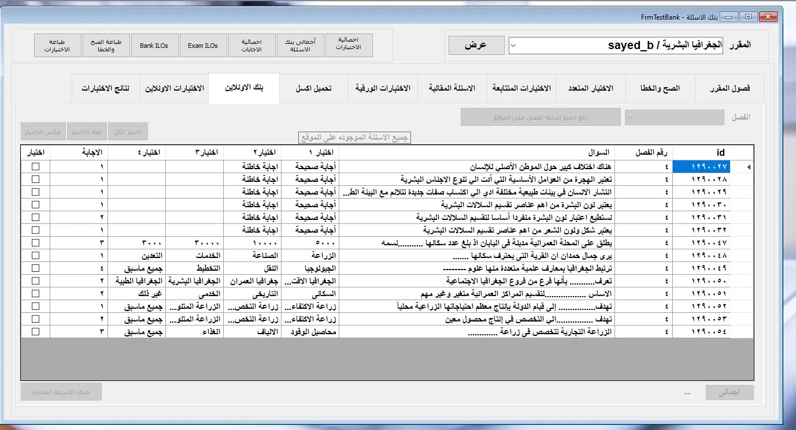Switch to the تحميل اكسل tab
Image resolution: width=796 pixels, height=430 pixels.
[x=313, y=88]
